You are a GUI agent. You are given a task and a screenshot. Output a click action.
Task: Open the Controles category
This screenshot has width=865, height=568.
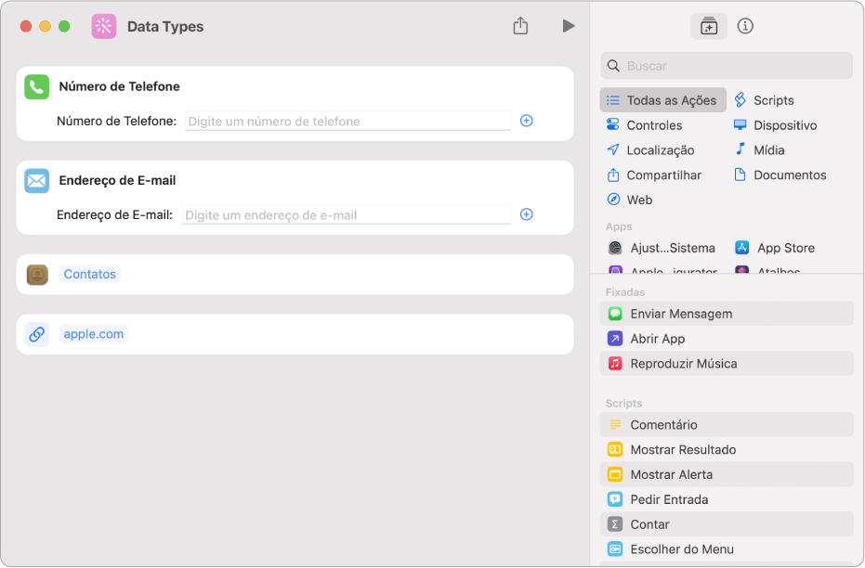[644, 125]
